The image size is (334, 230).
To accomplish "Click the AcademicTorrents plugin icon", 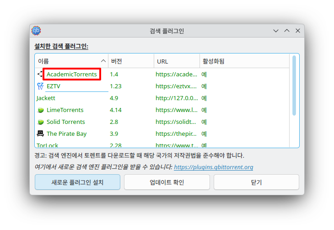I will 40,74.
